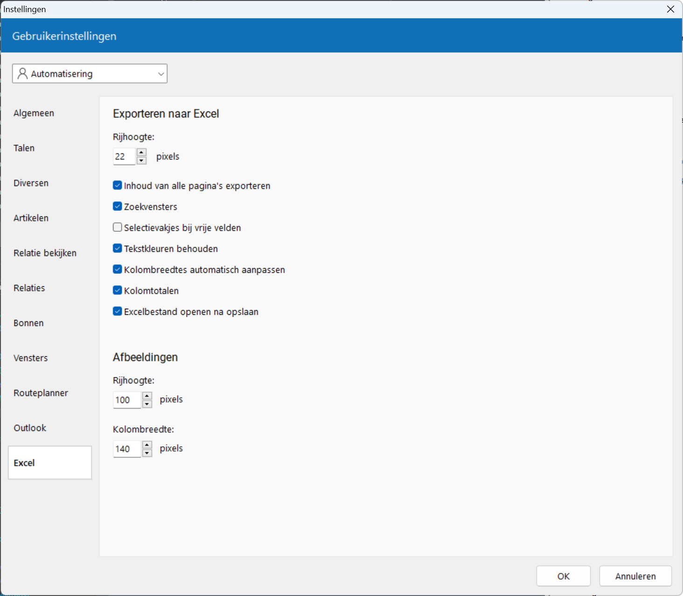The image size is (683, 596).
Task: Click the Afbeeldingen section heading
Action: pyautogui.click(x=146, y=357)
